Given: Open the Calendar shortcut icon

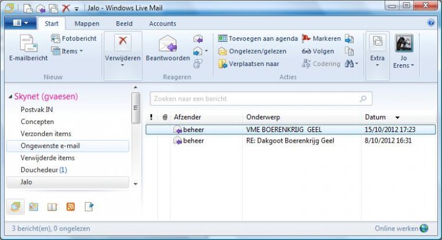Looking at the screenshot, I should [x=34, y=207].
